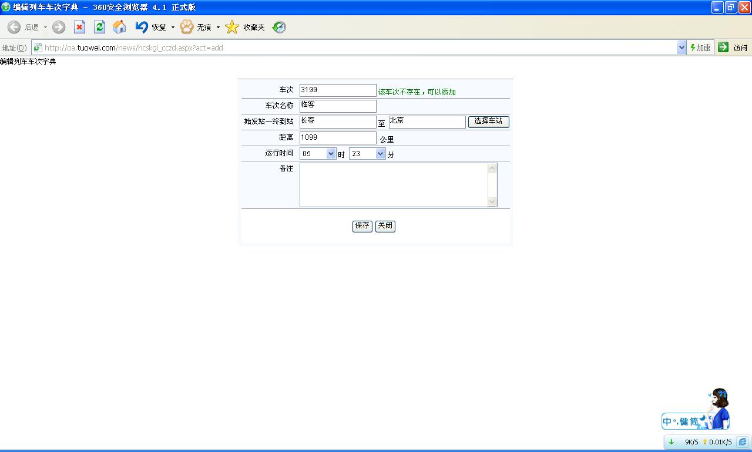Click the 备注 remarks text area
This screenshot has width=752, height=452.
coord(394,185)
